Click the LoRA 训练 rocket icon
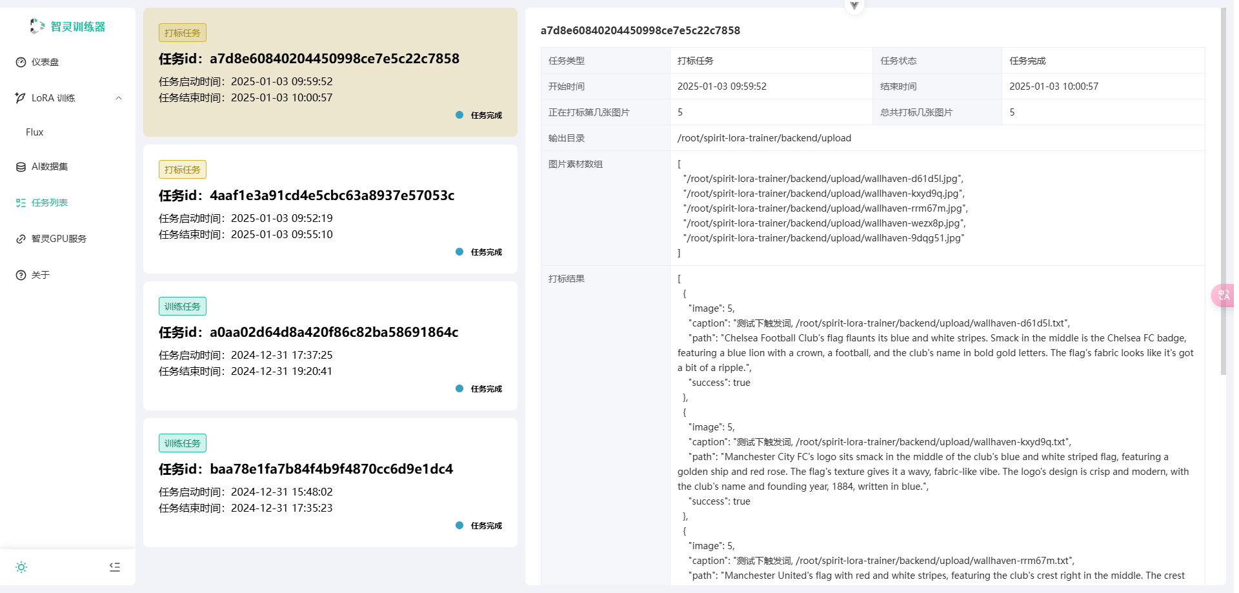The image size is (1239, 593). tap(21, 98)
